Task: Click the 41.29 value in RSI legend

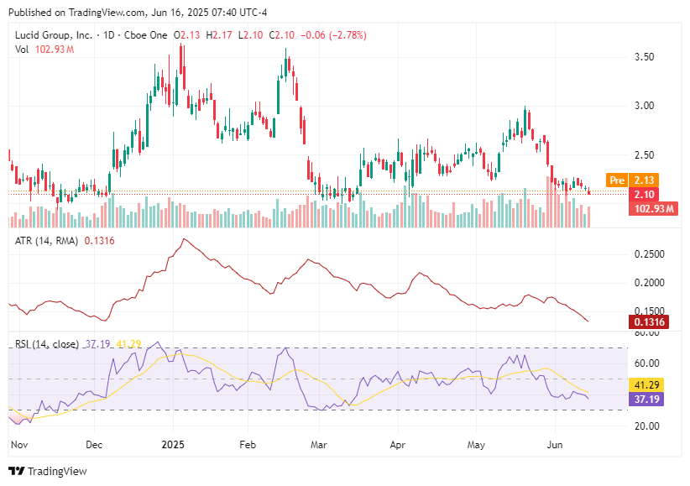Action: 129,344
